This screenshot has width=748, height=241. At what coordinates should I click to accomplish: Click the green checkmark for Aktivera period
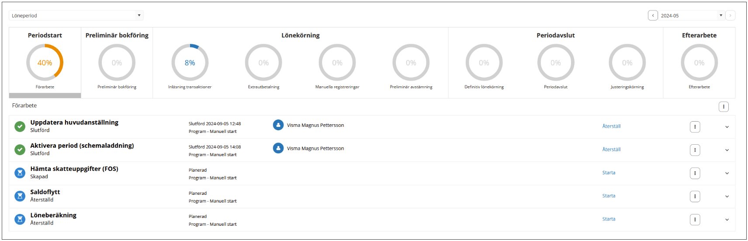(x=20, y=150)
